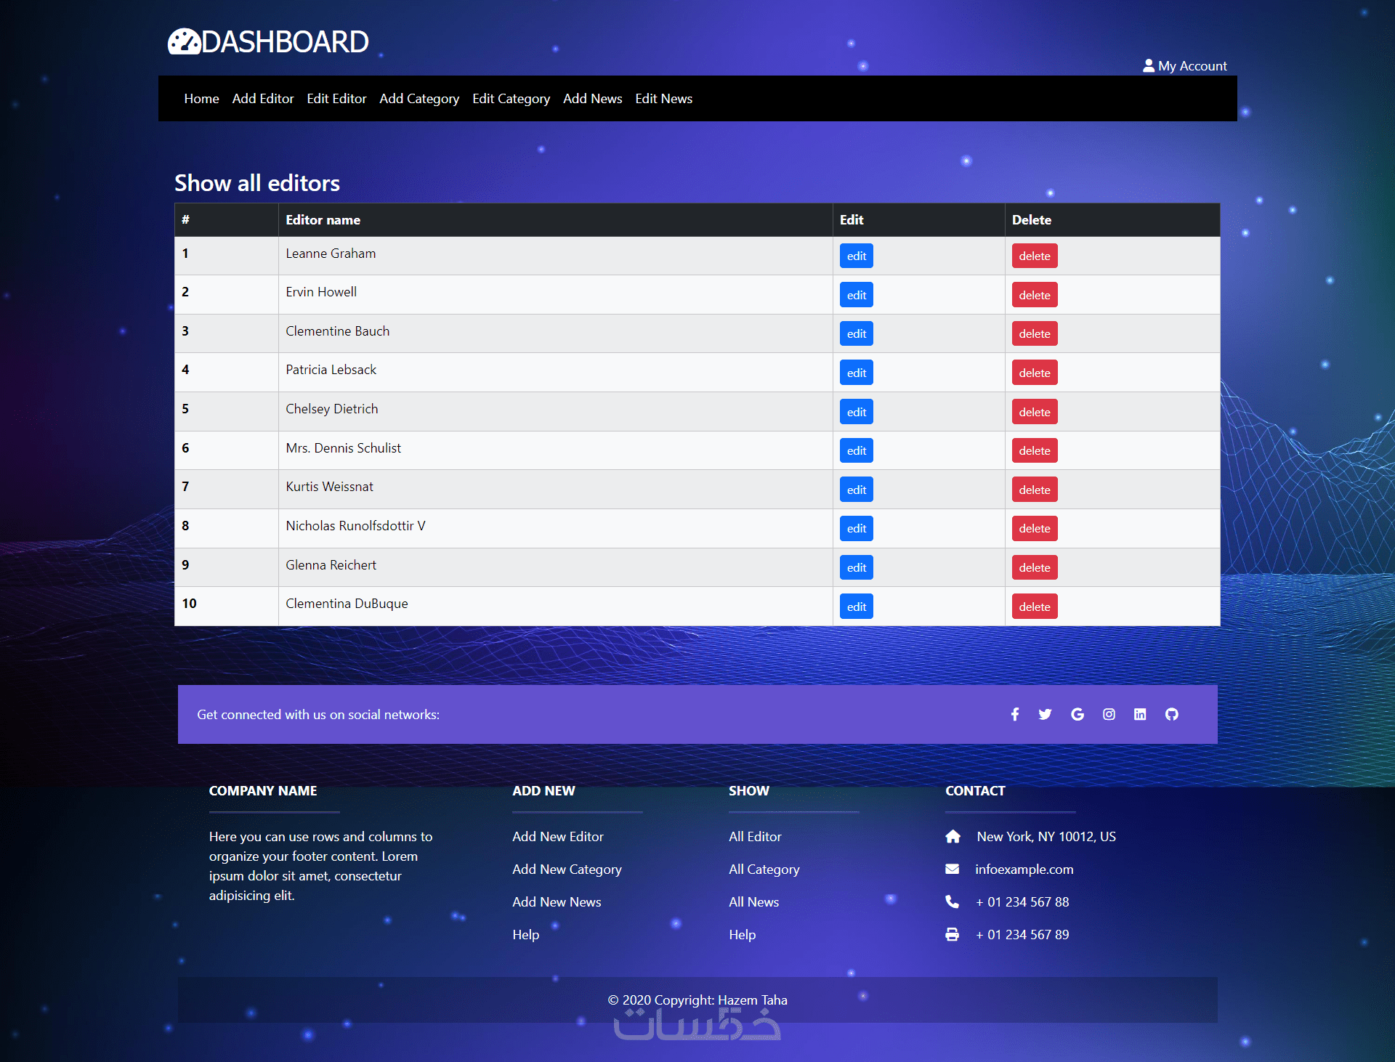The image size is (1395, 1062).
Task: Open the GitHub icon link
Action: [x=1171, y=714]
